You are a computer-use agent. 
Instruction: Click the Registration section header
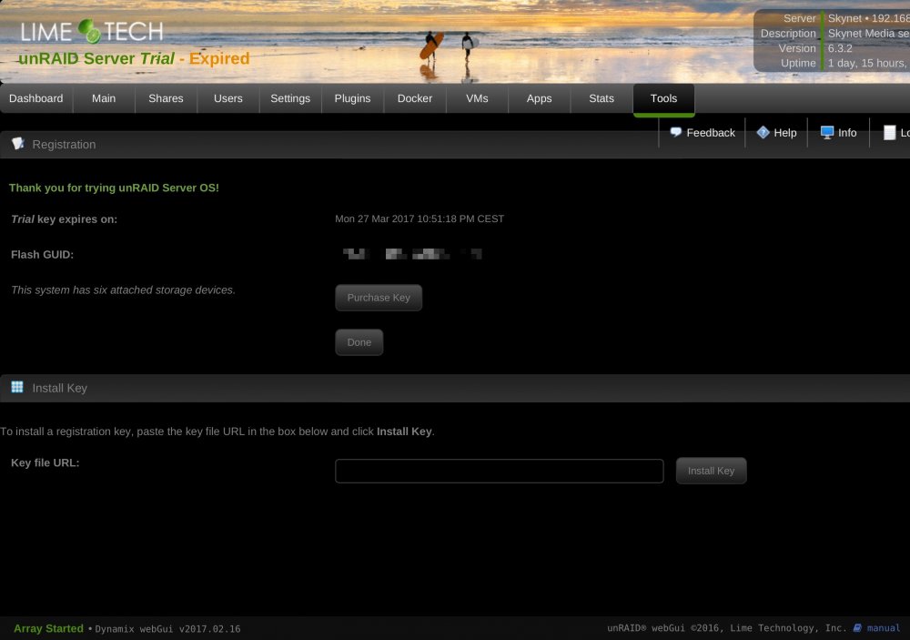click(455, 144)
